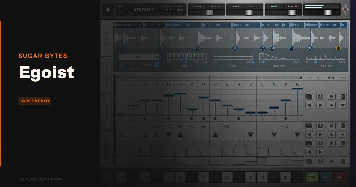Screen dimensions: 356x187
Task: Select next preset arrow under APHEXTOR
Action: pyautogui.click(x=157, y=13)
